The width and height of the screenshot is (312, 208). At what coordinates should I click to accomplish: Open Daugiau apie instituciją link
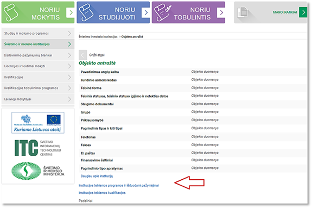(x=97, y=176)
